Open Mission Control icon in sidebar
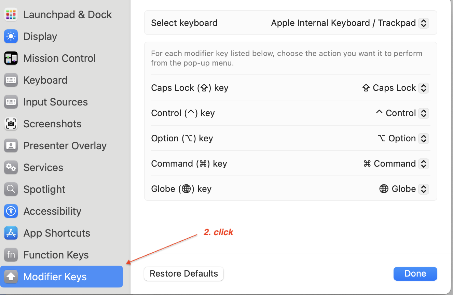 [11, 58]
